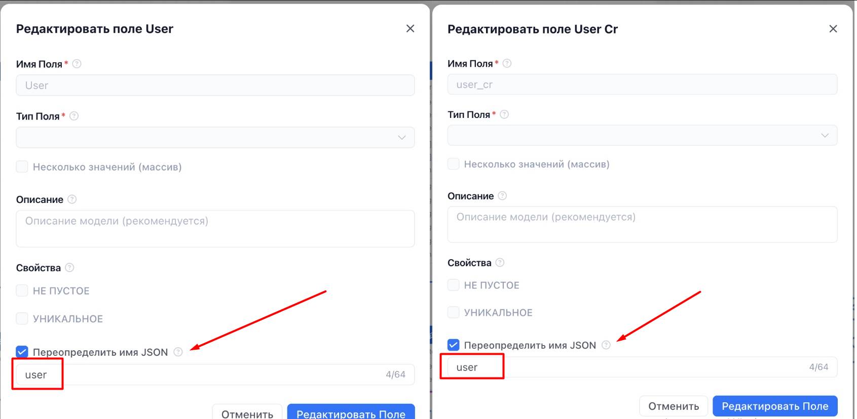Screen dimensions: 857x419
Task: Click help icon next to Имя Поля in User dialog
Action: 77,64
